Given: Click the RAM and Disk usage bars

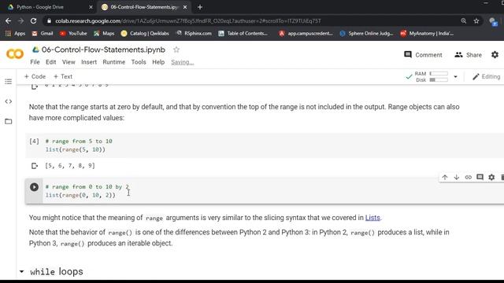Looking at the screenshot, I should [x=431, y=77].
